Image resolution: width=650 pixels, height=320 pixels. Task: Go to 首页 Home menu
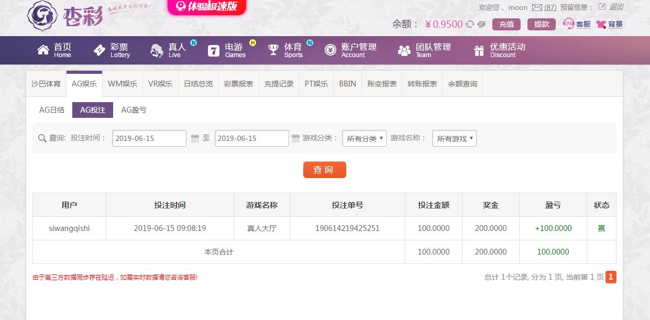62,50
